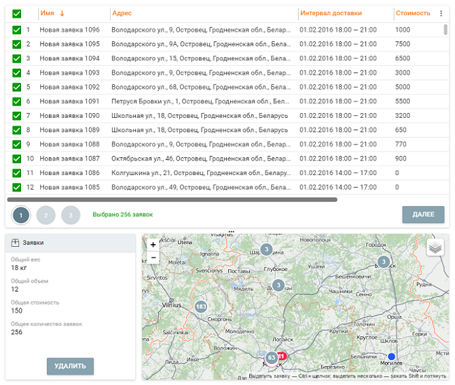
Task: Click the red marker labeled 11
Action: [282, 355]
